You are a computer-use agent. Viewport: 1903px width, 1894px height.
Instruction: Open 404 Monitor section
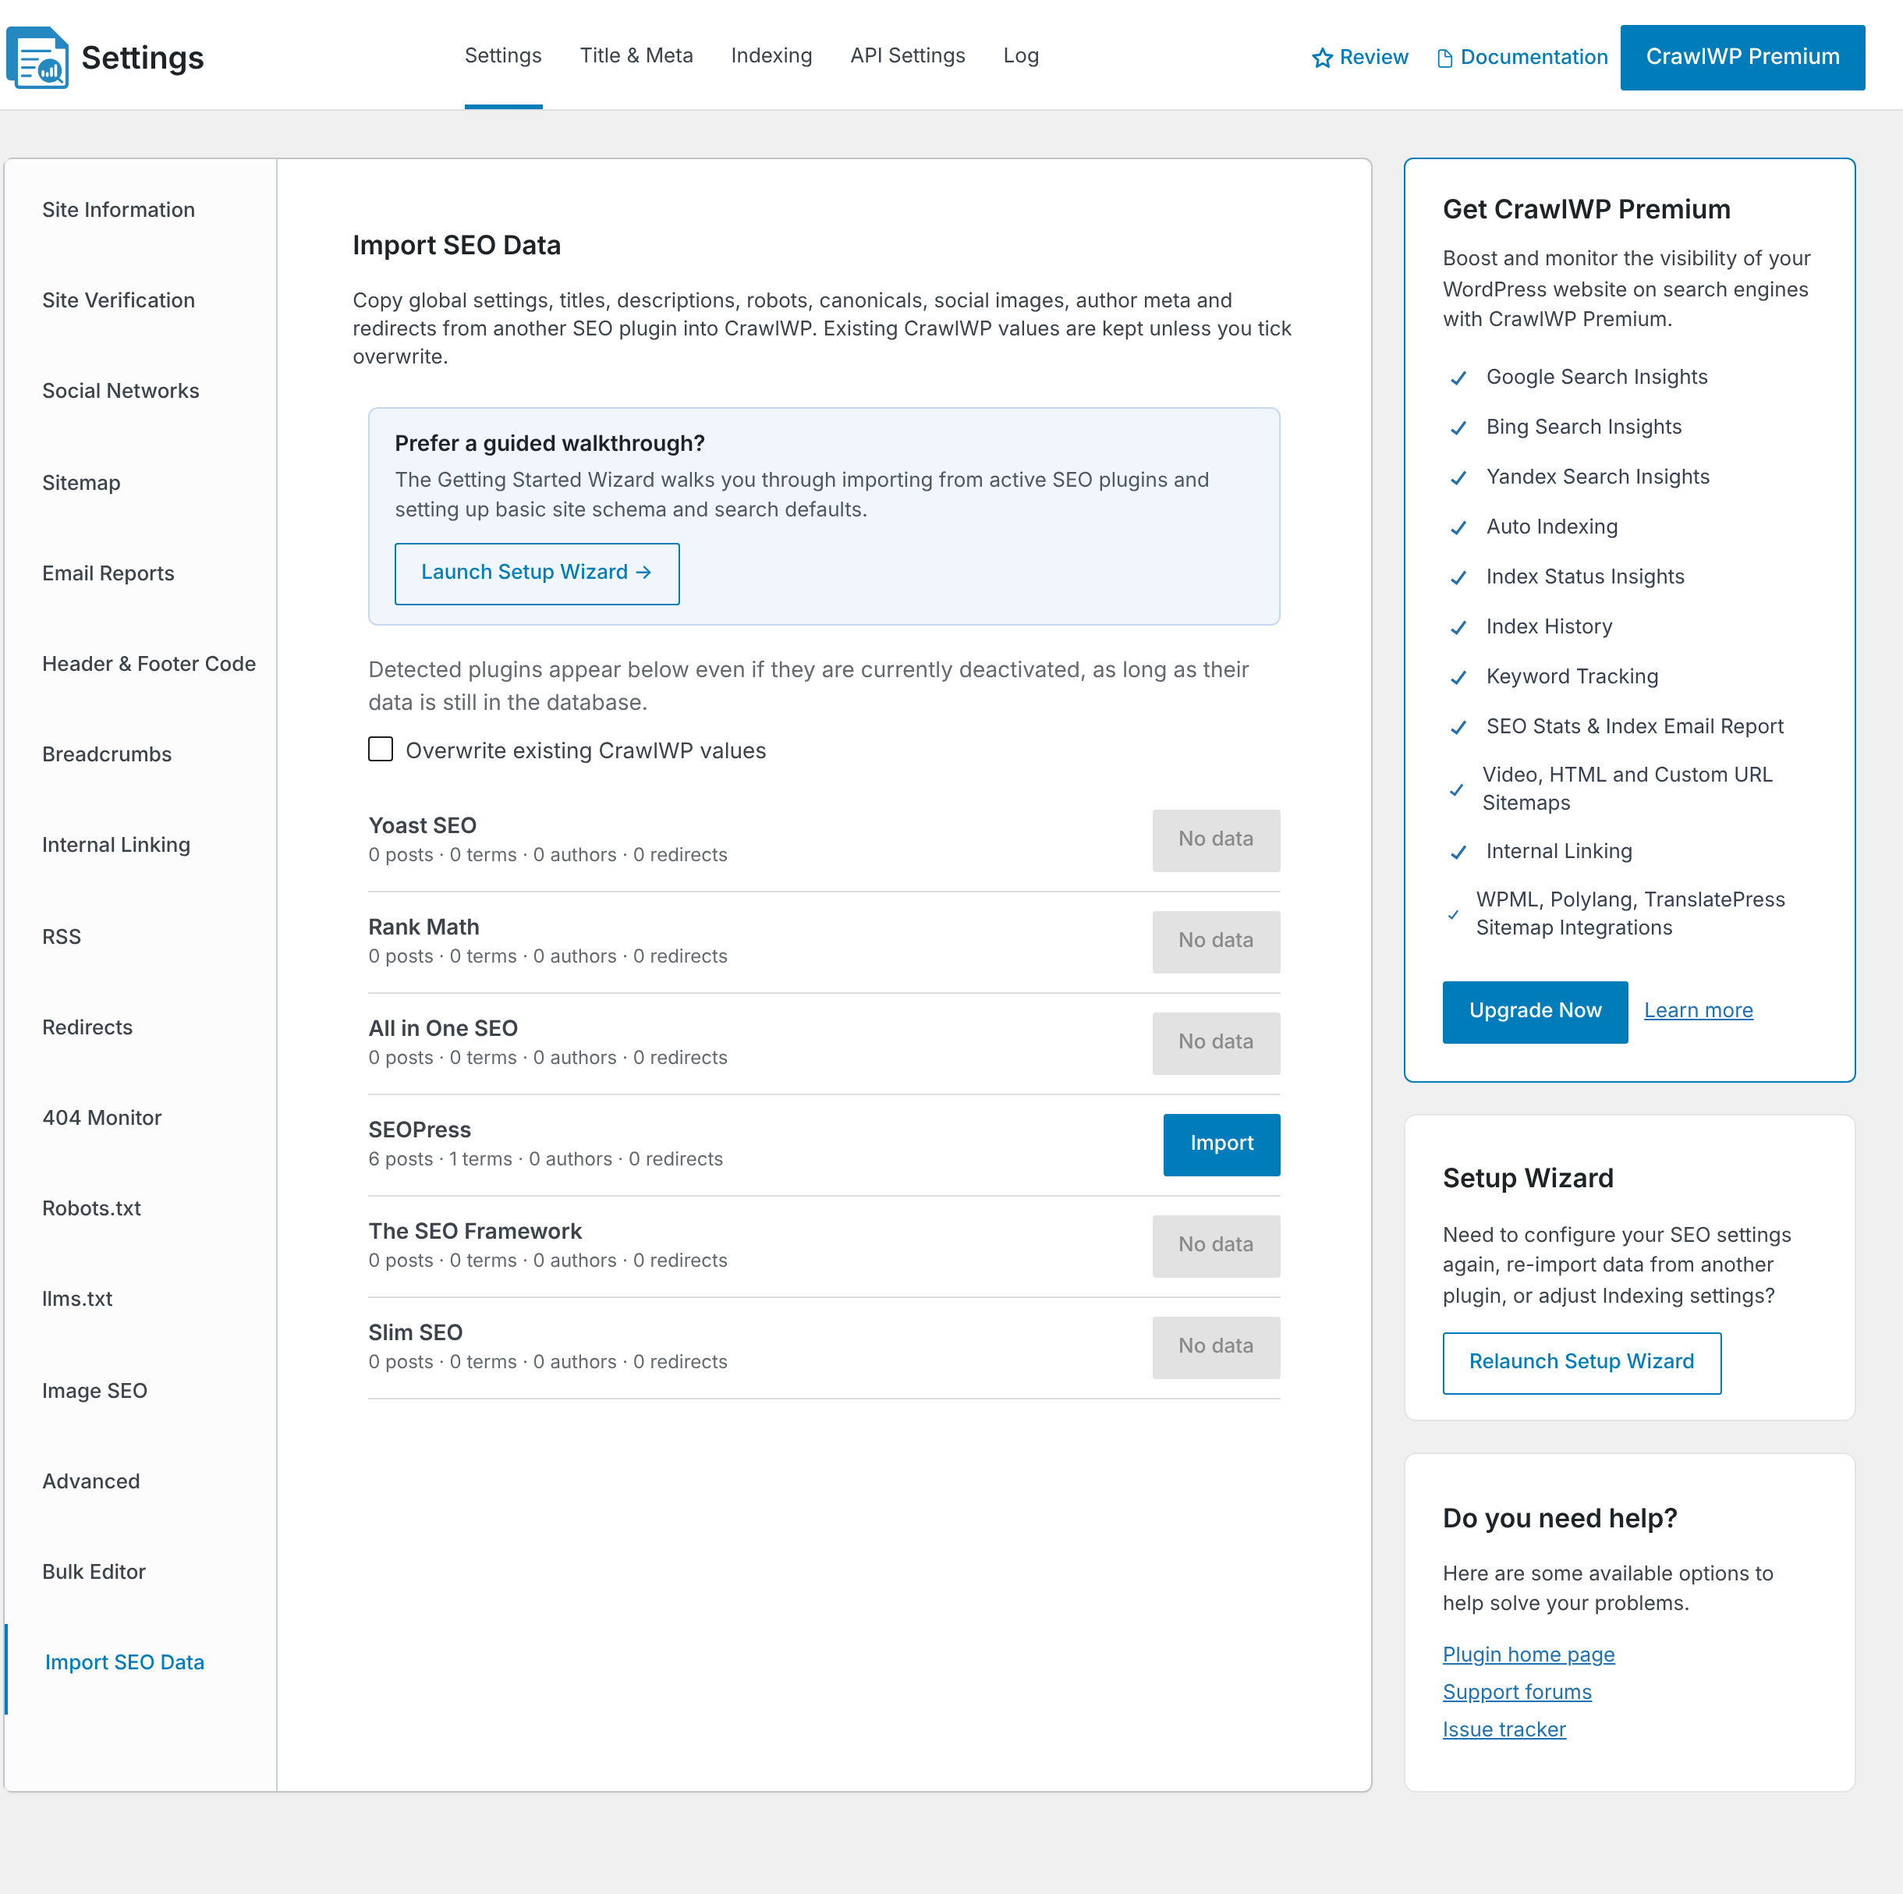pos(101,1119)
